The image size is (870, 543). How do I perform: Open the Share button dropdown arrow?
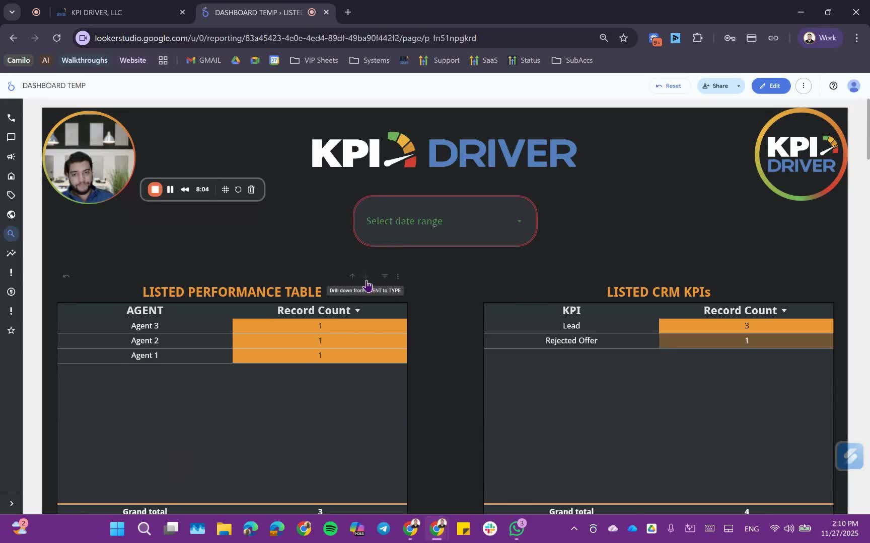coord(739,86)
